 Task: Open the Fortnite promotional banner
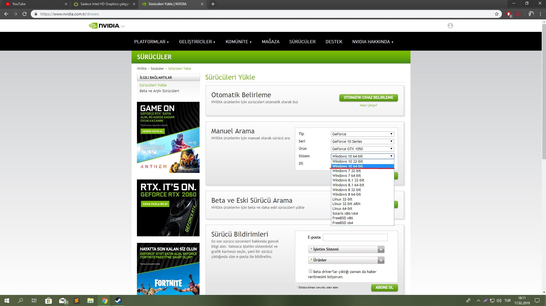pos(168,269)
